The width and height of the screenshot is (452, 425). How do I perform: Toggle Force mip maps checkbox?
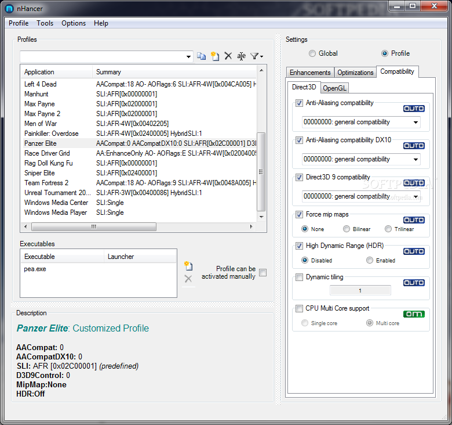(299, 214)
